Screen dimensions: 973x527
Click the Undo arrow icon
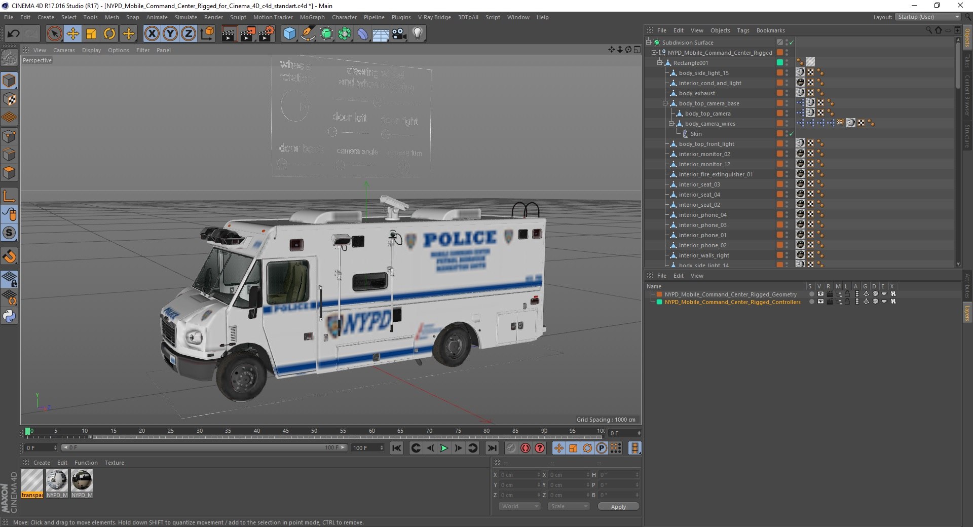tap(14, 34)
